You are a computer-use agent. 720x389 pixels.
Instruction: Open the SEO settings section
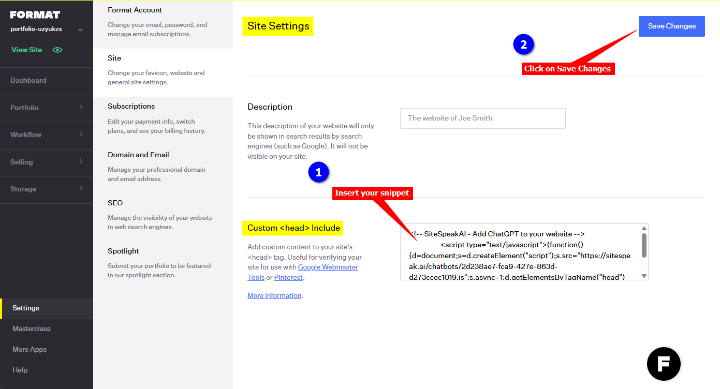click(115, 203)
